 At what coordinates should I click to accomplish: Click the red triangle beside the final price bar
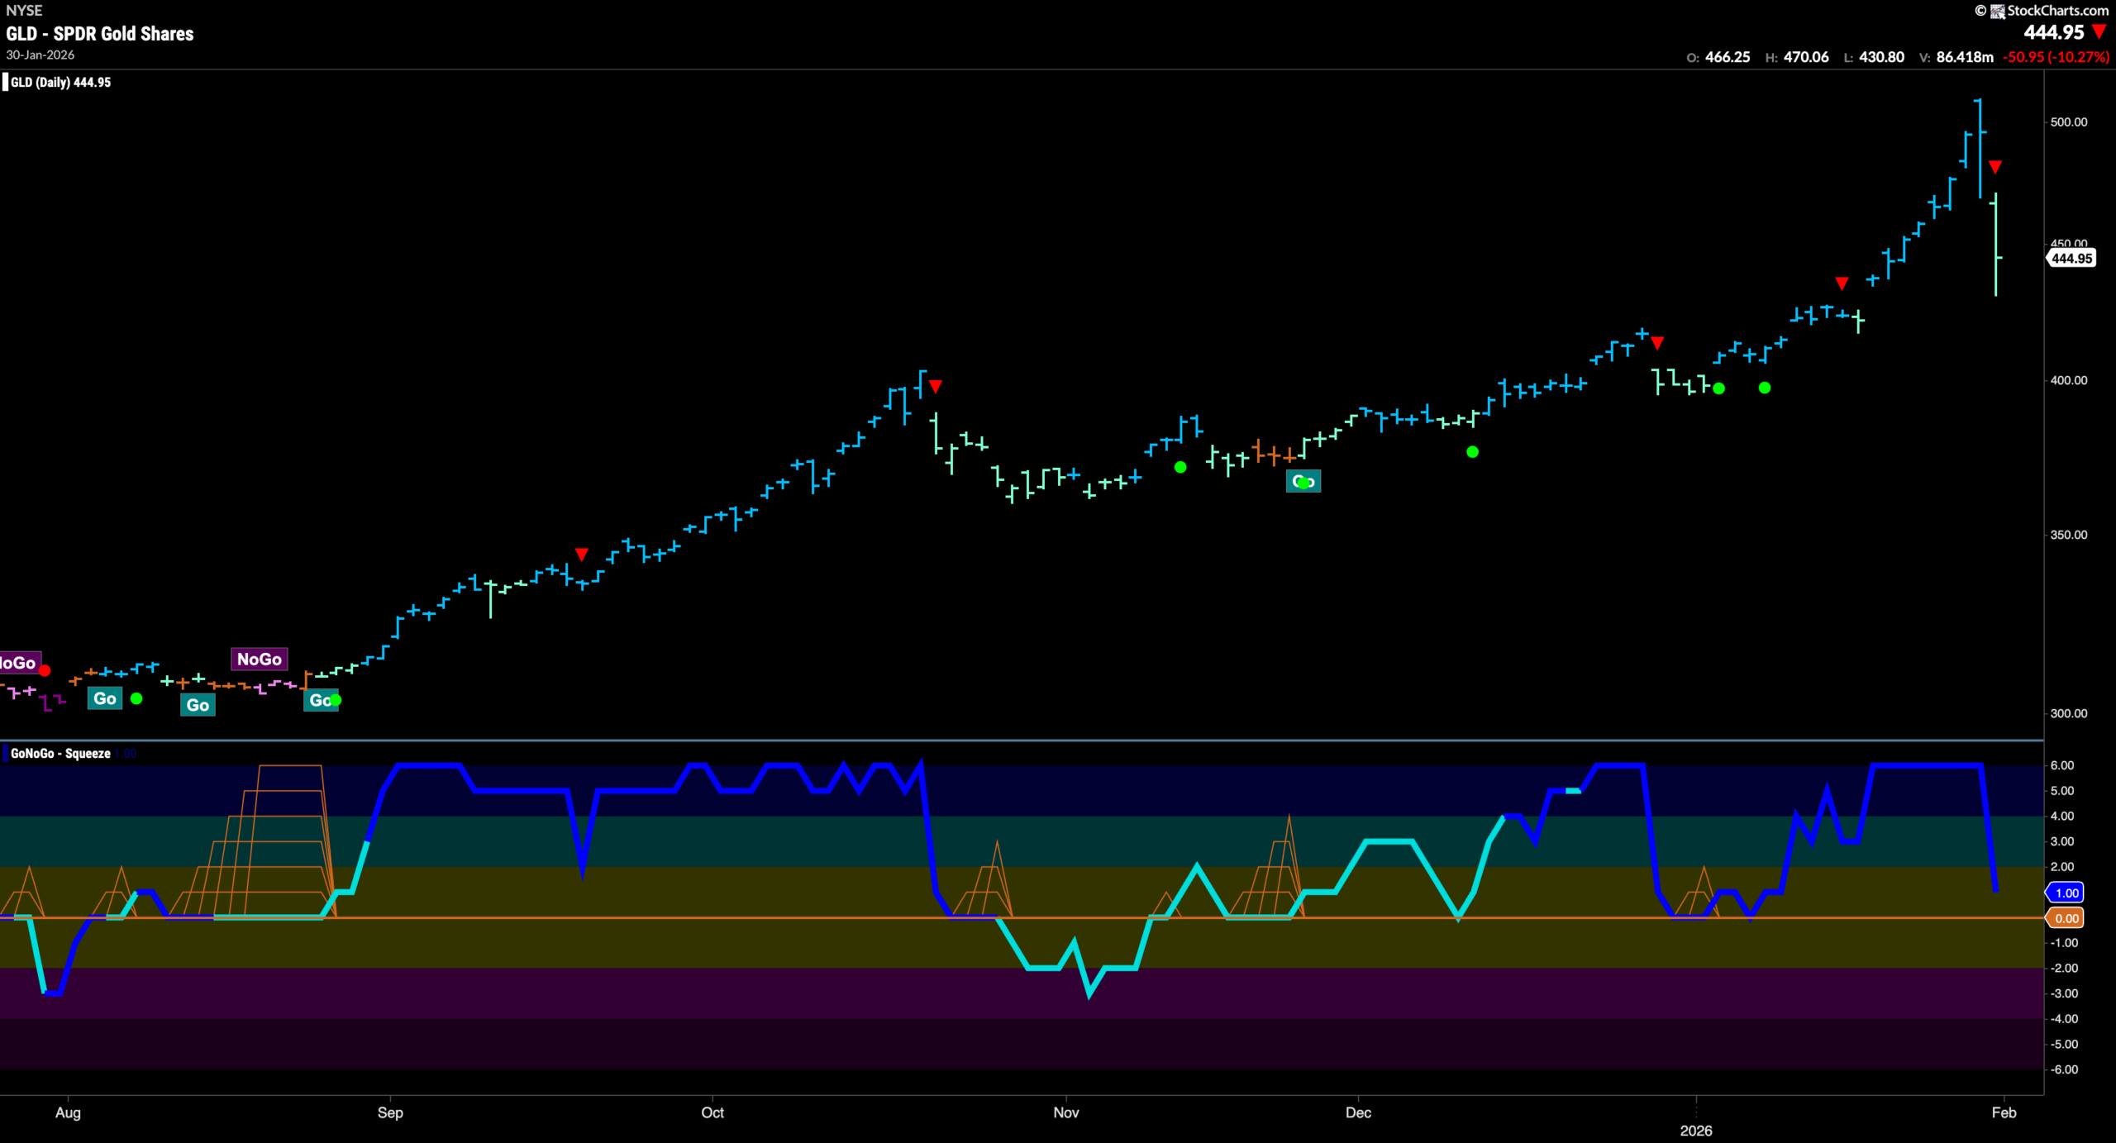(1995, 167)
